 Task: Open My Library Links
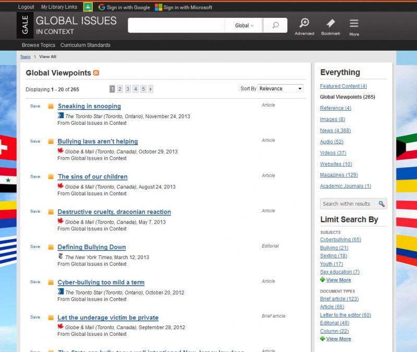pyautogui.click(x=59, y=7)
